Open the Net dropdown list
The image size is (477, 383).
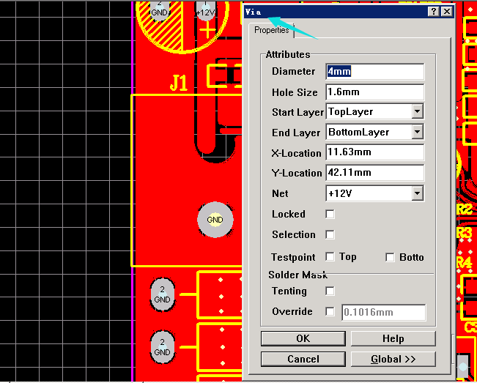[x=417, y=194]
